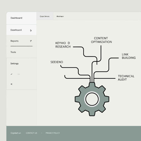Select the KEYWO D RESEARCH label
The image size is (141, 141).
[63, 45]
